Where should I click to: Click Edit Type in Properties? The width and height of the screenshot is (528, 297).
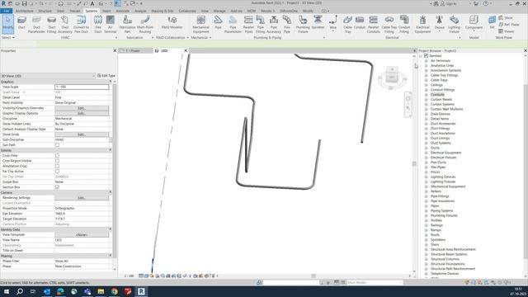106,76
